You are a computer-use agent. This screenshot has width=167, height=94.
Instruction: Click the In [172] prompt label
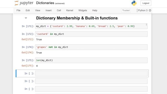click(x=28, y=34)
